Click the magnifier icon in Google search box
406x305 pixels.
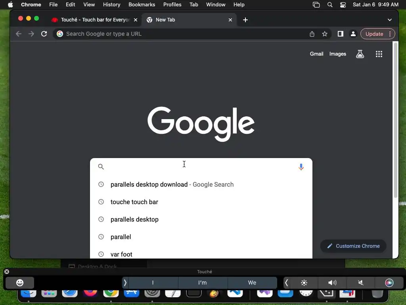pos(101,166)
